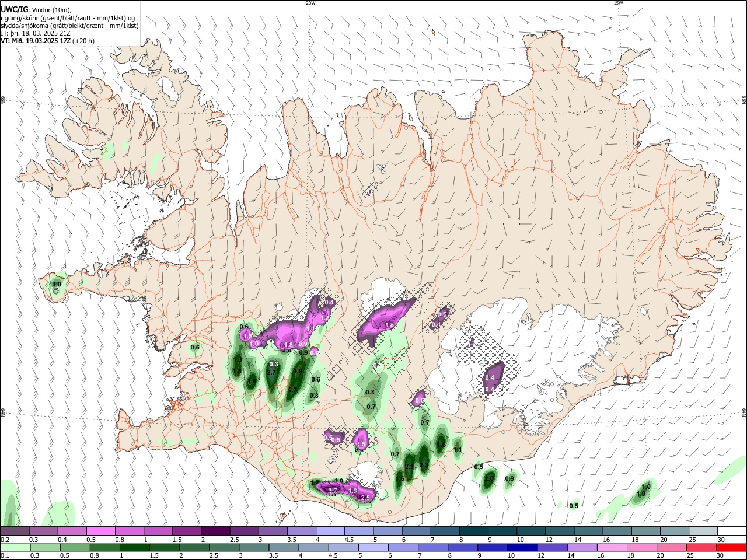Select the 'IT: þri. 18. 03. 2025 21Z' line
747x560 pixels.
click(x=36, y=33)
